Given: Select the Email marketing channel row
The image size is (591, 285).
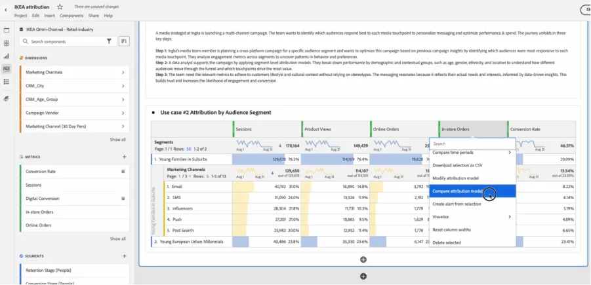Looking at the screenshot, I should coord(198,186).
